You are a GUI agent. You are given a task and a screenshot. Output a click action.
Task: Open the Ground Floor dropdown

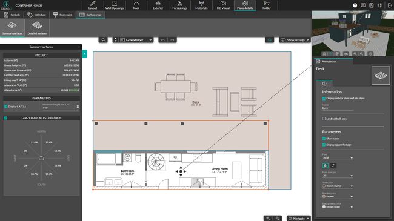(x=136, y=40)
